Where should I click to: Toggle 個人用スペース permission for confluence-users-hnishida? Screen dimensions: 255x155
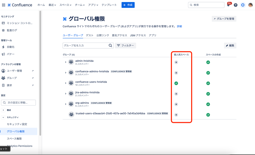tap(176, 83)
